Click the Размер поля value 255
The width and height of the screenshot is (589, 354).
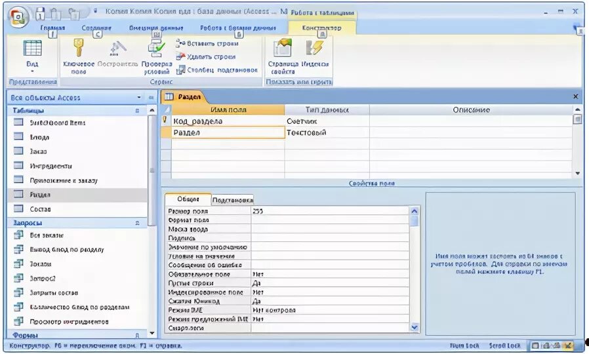pyautogui.click(x=330, y=211)
